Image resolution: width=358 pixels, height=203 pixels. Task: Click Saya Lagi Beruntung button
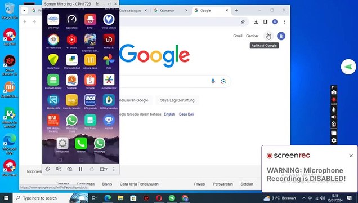pyautogui.click(x=177, y=100)
